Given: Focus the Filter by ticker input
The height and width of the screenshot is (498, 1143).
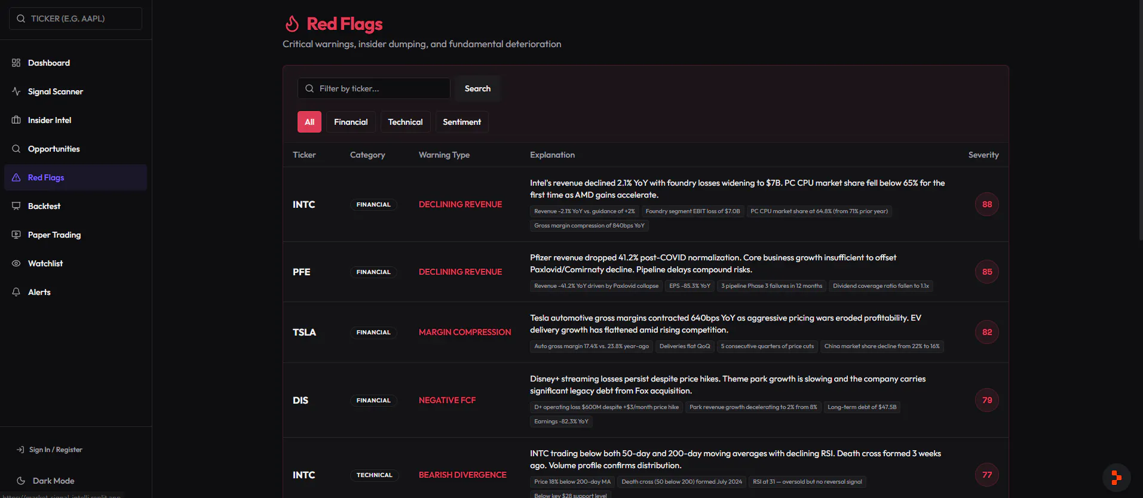Looking at the screenshot, I should (374, 88).
